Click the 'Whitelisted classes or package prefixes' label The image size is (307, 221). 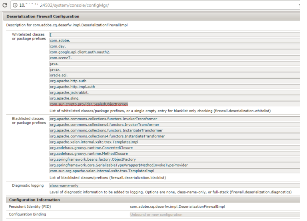[x=29, y=36]
